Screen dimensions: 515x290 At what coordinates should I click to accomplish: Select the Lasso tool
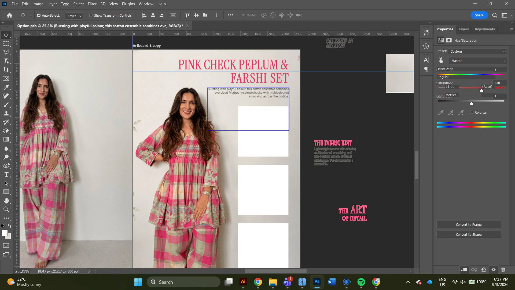(x=6, y=52)
